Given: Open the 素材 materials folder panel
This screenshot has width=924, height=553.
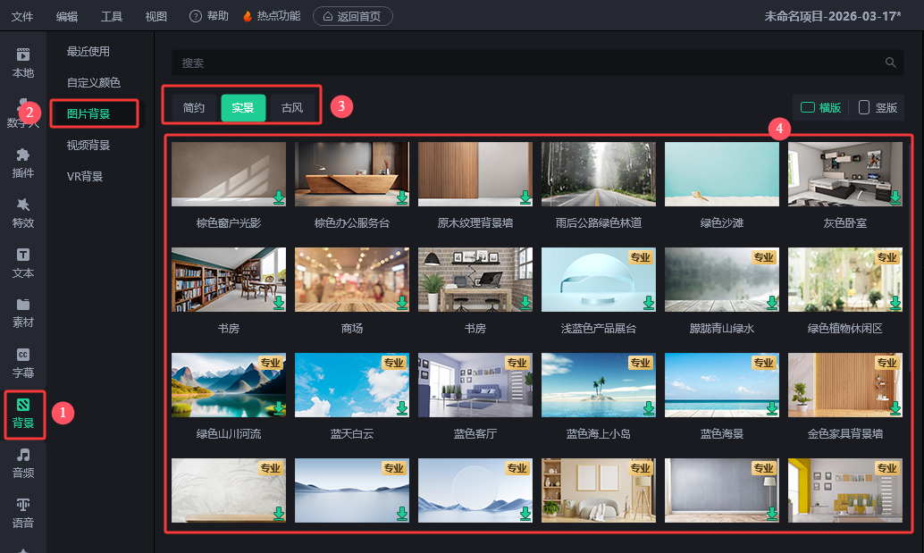Looking at the screenshot, I should tap(23, 313).
